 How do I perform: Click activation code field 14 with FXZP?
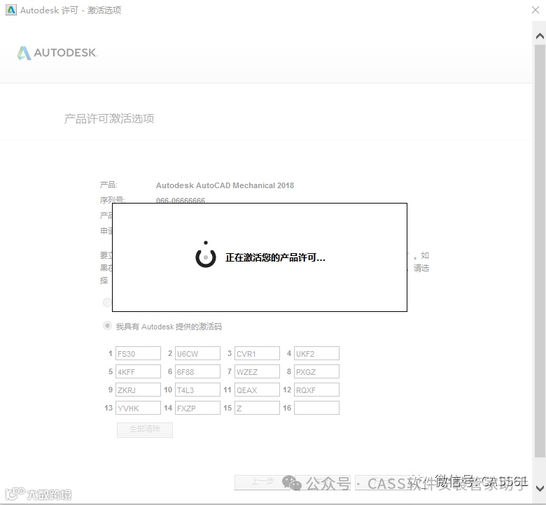coord(197,408)
